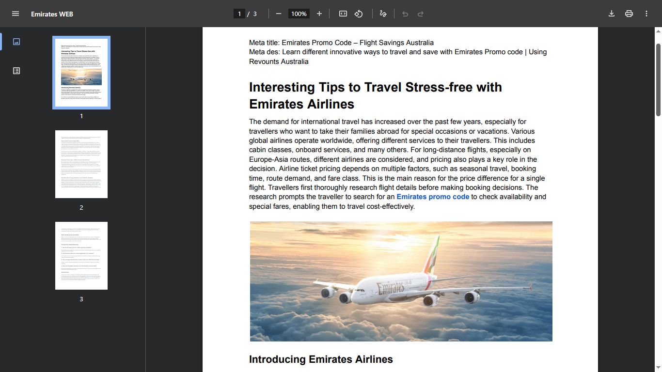
Task: Click the fit to page icon
Action: pyautogui.click(x=343, y=14)
